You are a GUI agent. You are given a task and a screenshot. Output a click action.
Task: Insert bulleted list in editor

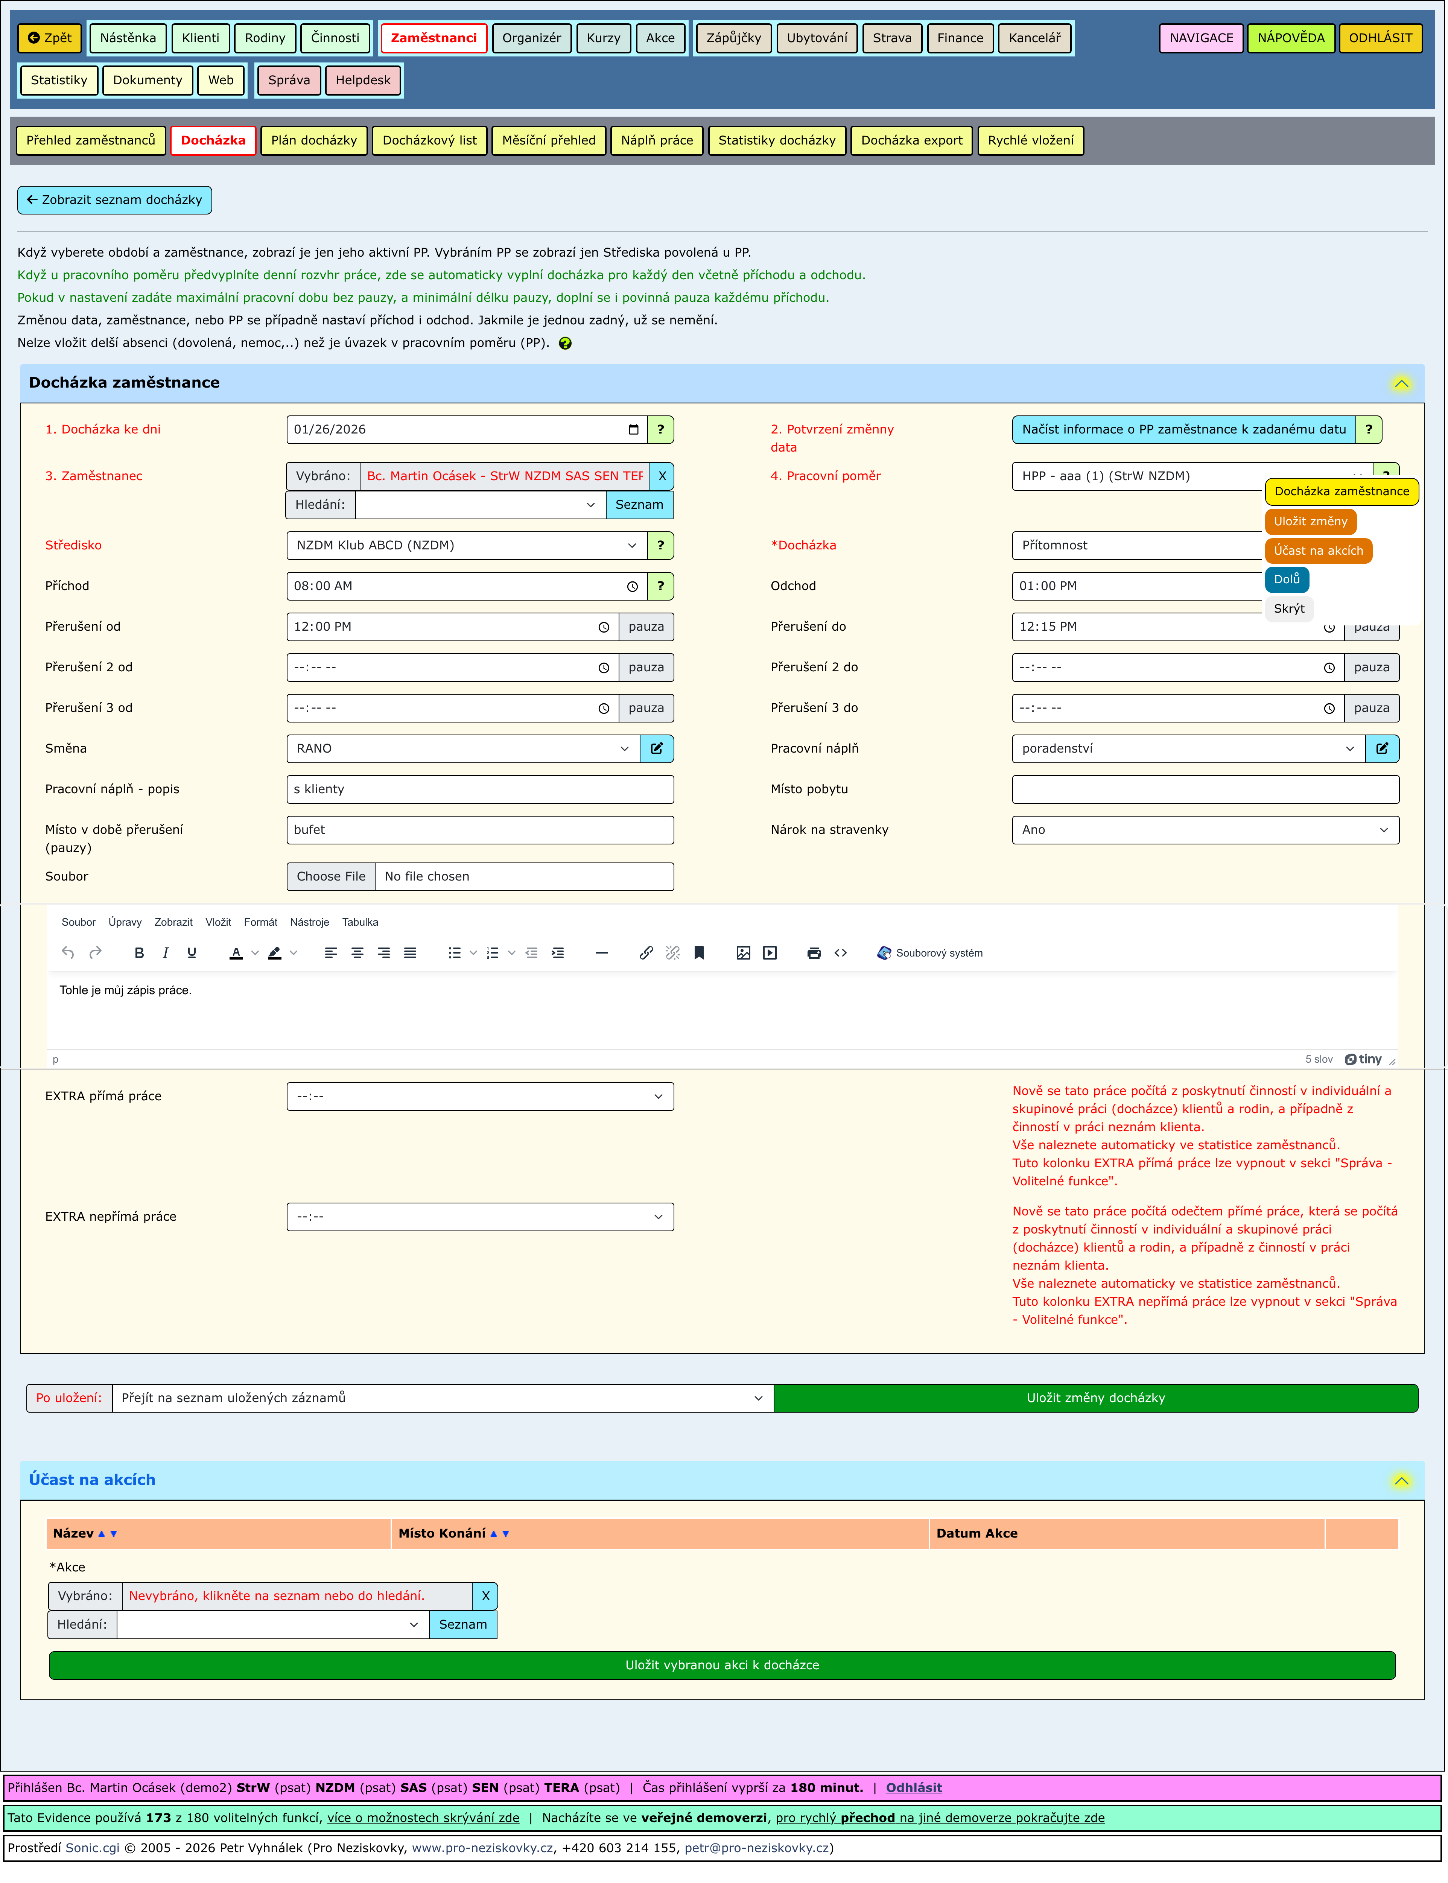click(x=454, y=952)
